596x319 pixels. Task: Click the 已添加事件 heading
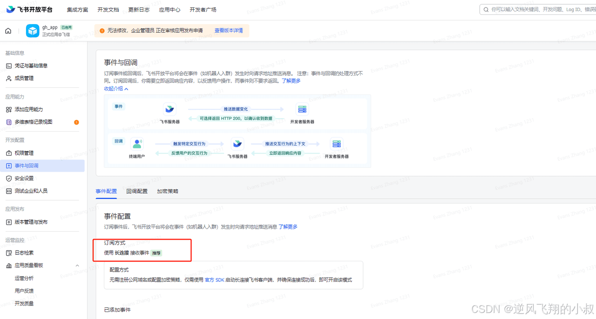(117, 310)
